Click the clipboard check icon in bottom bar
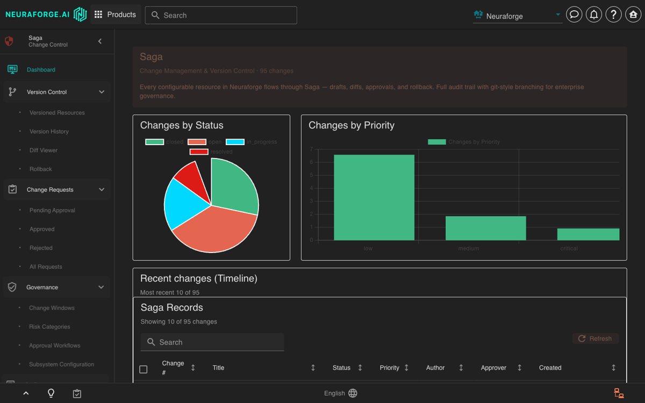The image size is (645, 403). (77, 393)
